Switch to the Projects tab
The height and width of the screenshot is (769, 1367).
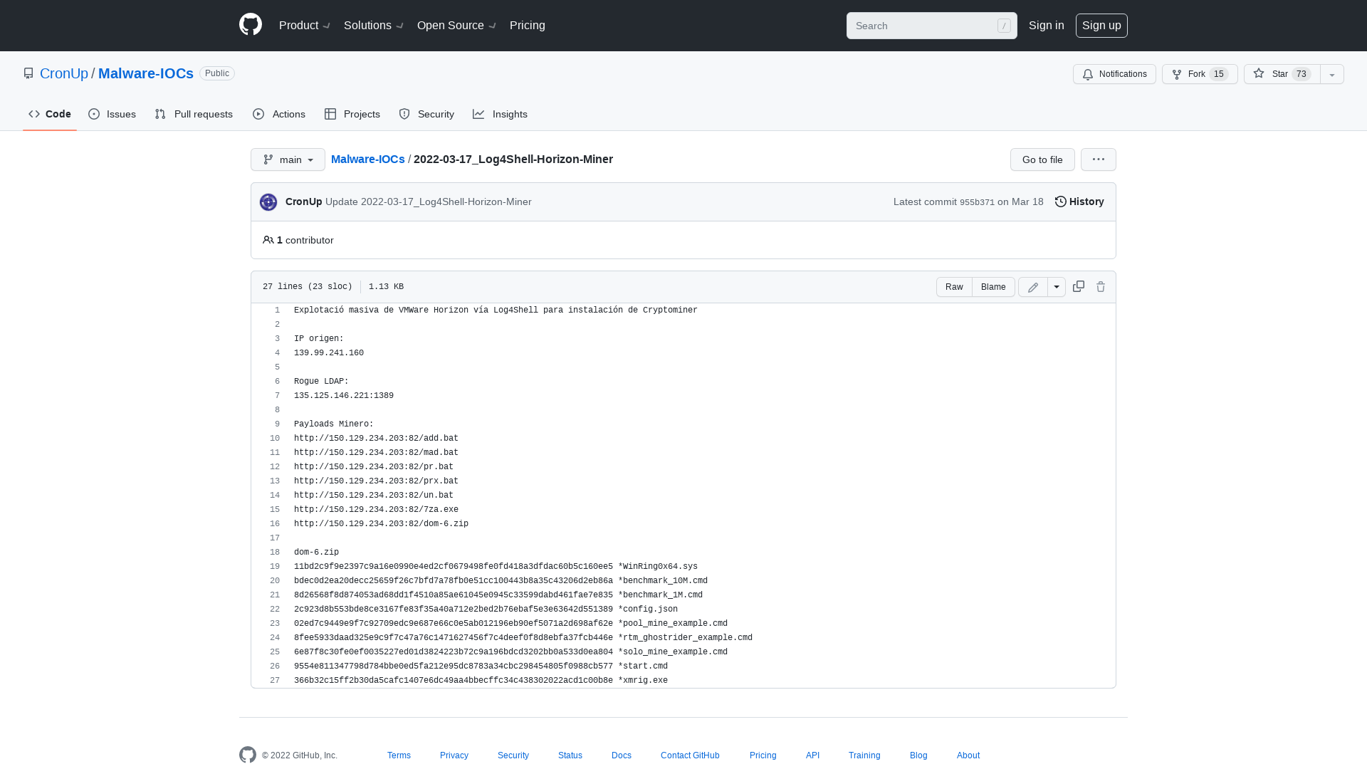pyautogui.click(x=352, y=114)
